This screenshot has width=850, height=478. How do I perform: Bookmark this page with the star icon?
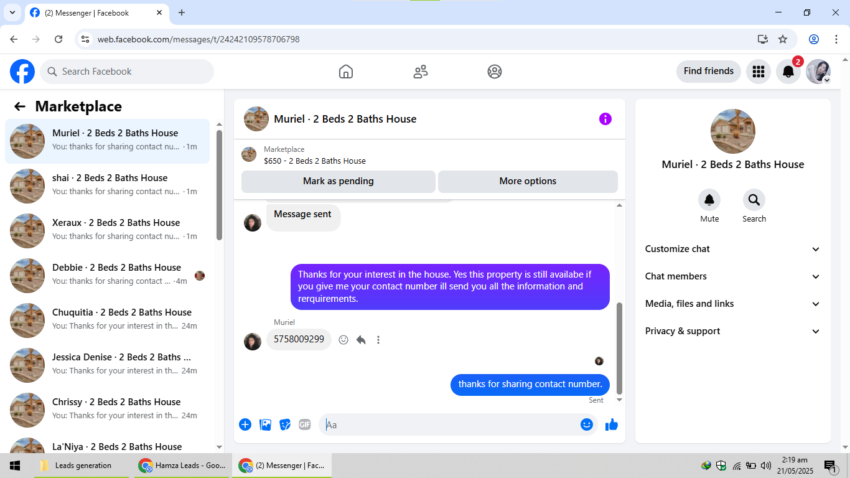[783, 39]
